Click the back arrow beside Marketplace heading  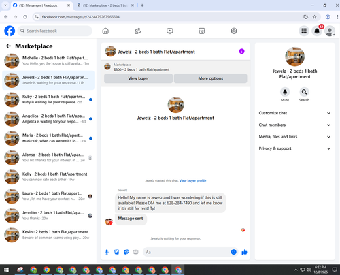pyautogui.click(x=9, y=46)
